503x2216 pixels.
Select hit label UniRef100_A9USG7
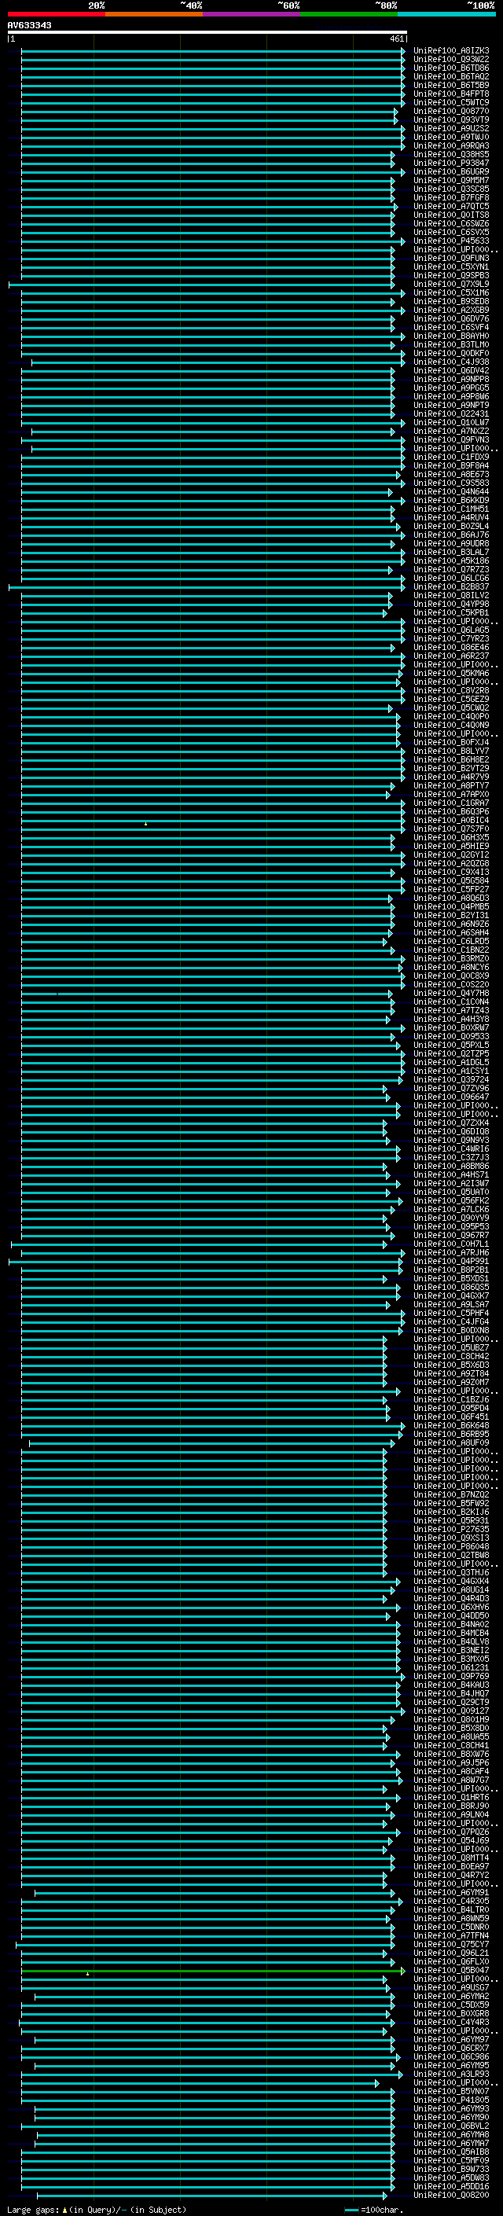451,1987
